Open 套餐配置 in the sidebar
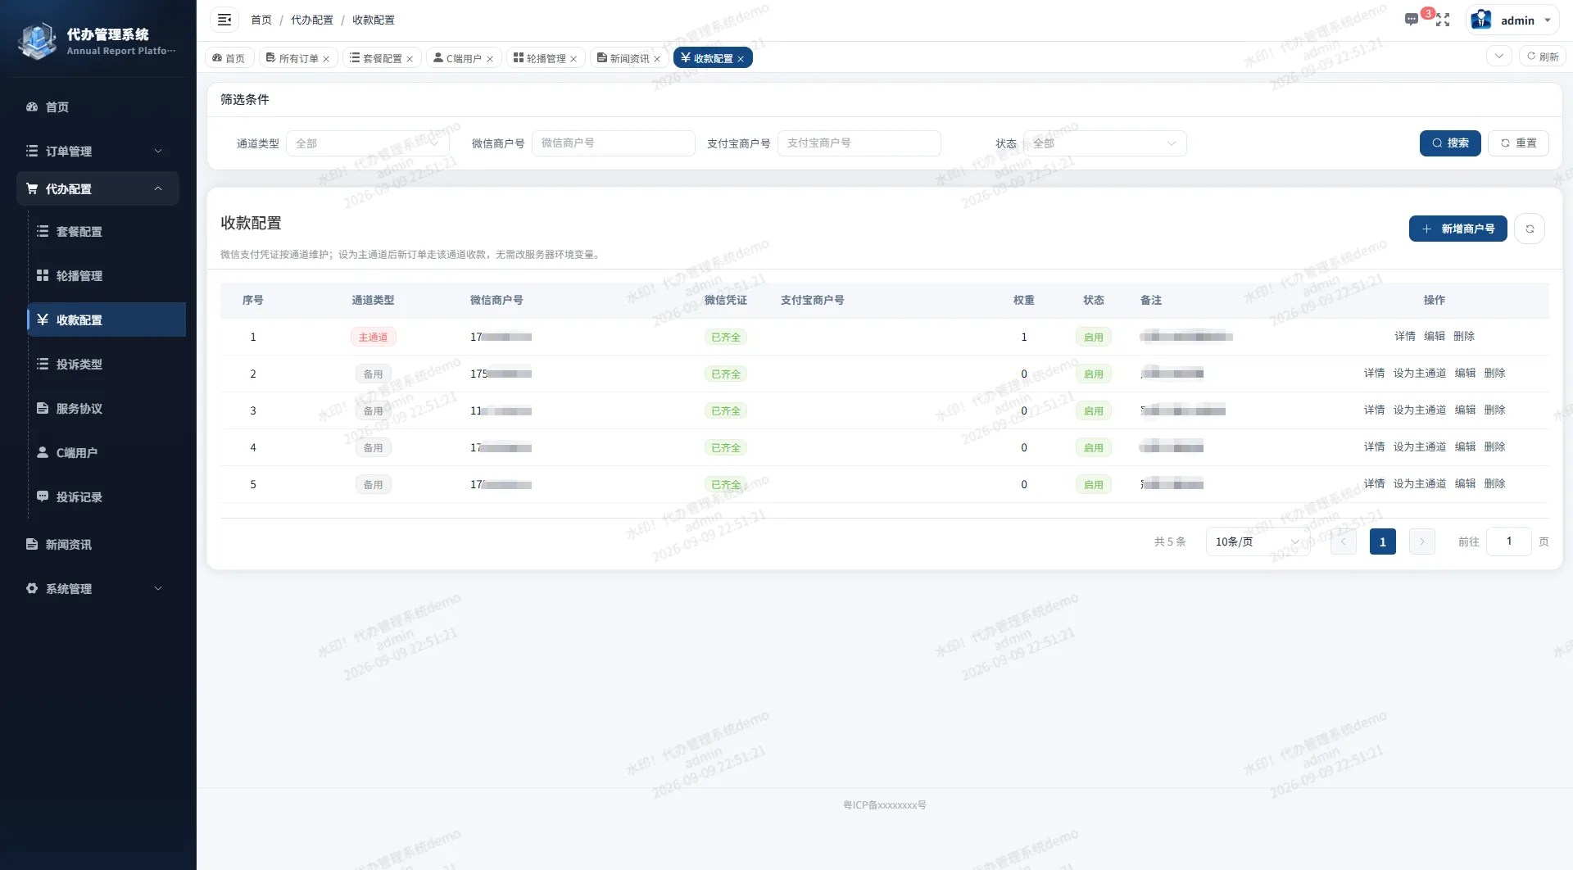 (x=107, y=231)
